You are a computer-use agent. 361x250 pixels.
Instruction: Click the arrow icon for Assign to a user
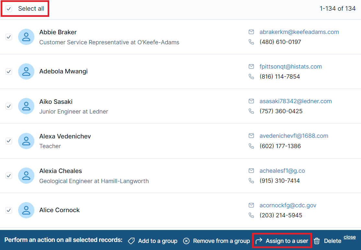[x=259, y=241]
